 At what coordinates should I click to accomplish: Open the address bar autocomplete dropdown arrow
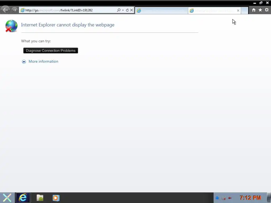(x=123, y=10)
